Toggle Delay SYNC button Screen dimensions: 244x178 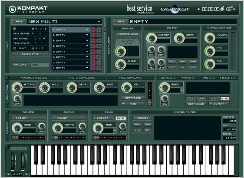click(121, 118)
